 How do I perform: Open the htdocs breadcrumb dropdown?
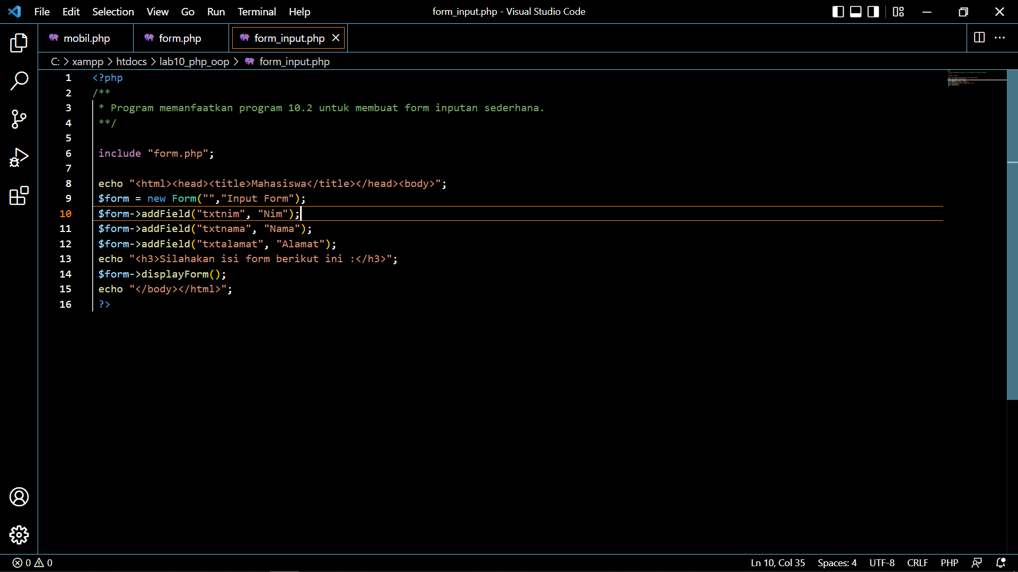[131, 61]
